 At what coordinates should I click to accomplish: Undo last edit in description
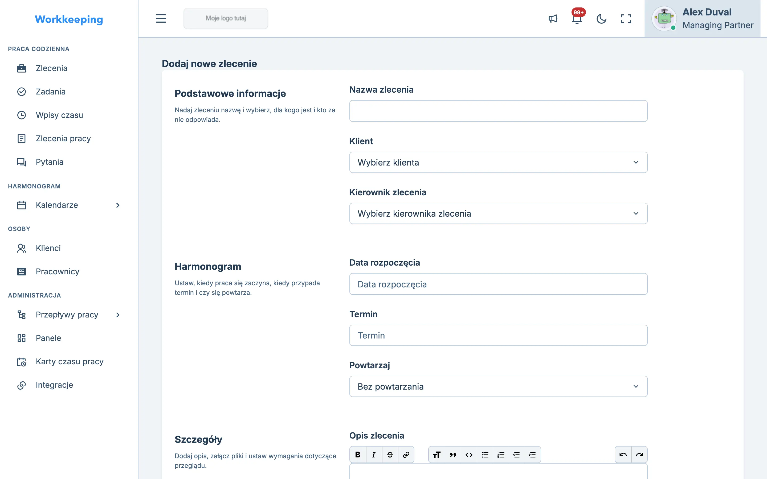[x=623, y=455]
